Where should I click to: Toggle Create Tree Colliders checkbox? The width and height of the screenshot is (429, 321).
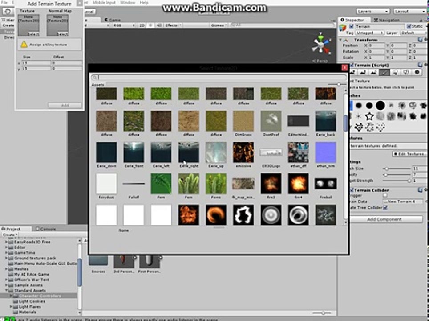[x=385, y=207]
